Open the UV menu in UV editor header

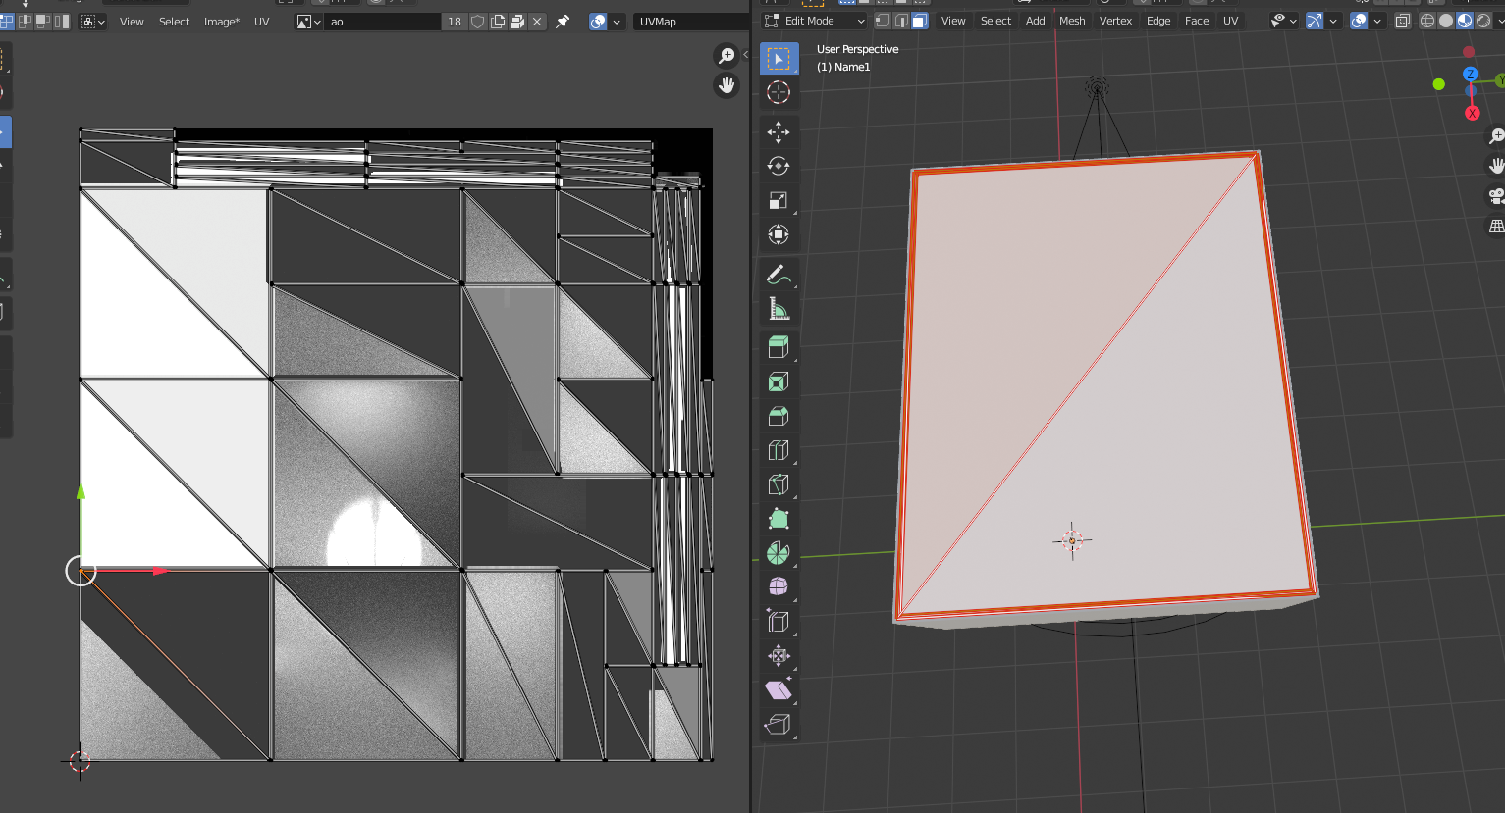pyautogui.click(x=262, y=21)
